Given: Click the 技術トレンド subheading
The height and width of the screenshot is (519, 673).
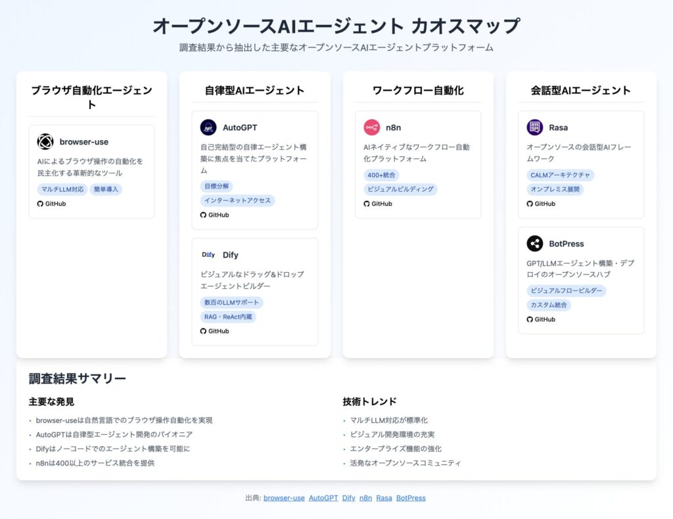Looking at the screenshot, I should pos(369,402).
